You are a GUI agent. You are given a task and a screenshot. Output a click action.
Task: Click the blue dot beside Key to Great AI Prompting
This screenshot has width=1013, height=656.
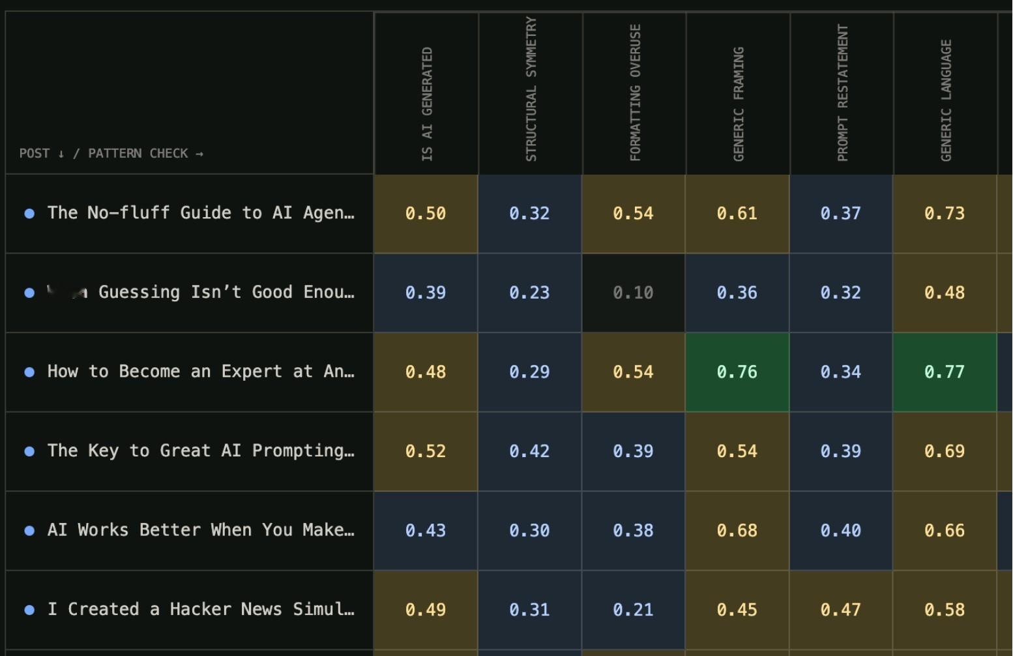[29, 451]
